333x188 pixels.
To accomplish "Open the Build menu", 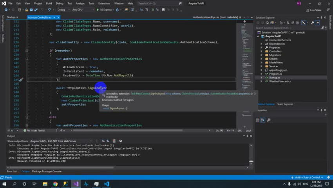I will pos(49,4).
